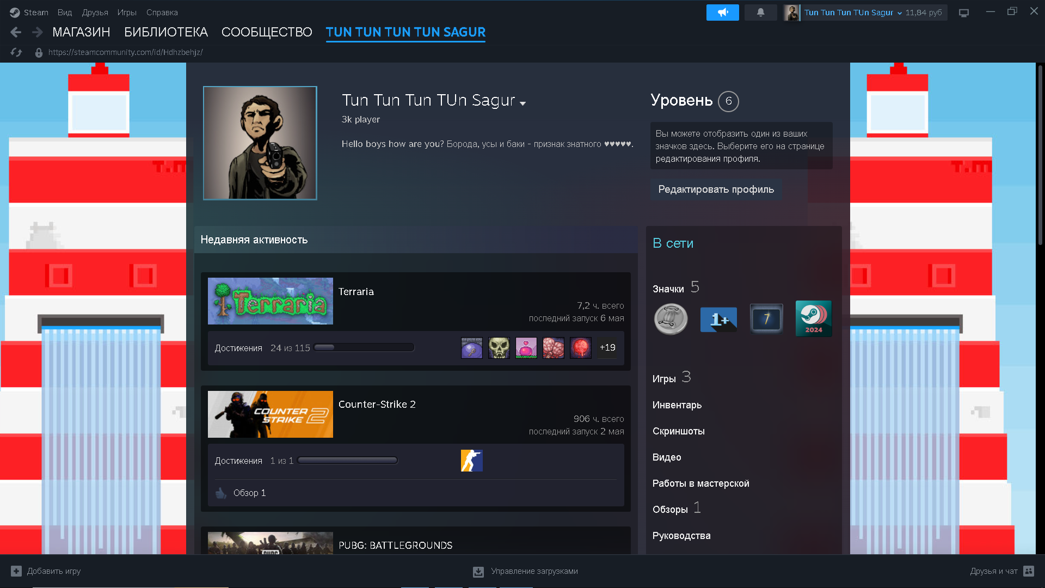Open the friends and chat icon
Image resolution: width=1045 pixels, height=588 pixels.
[1029, 571]
